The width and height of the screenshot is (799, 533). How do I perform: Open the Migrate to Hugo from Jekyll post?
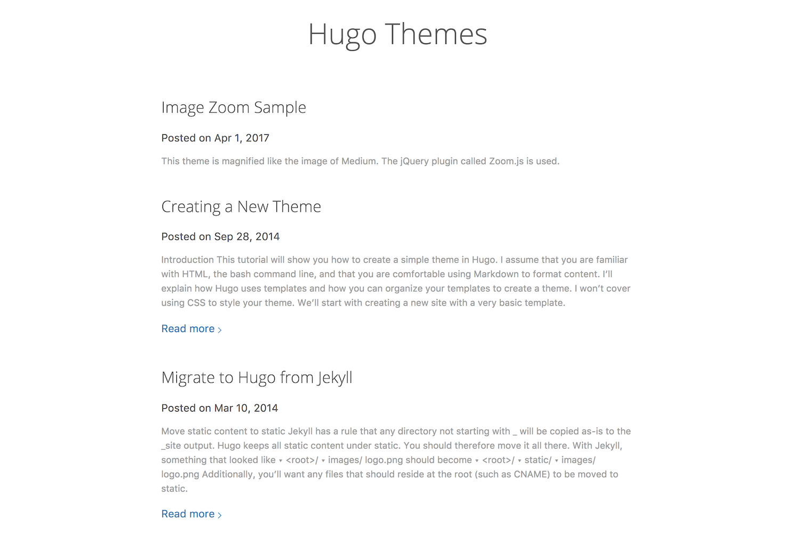257,377
